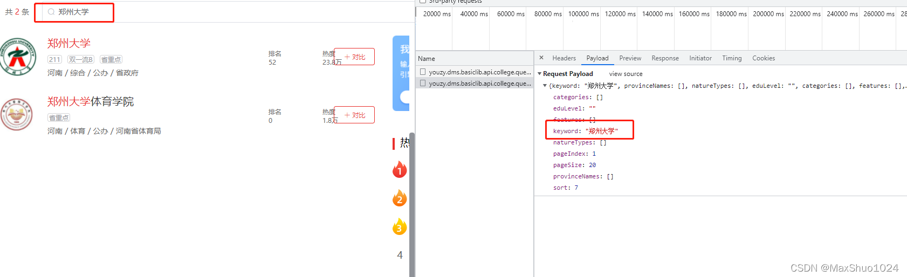
Task: Click the 郑州大学体育学院 logo
Action: pyautogui.click(x=17, y=114)
